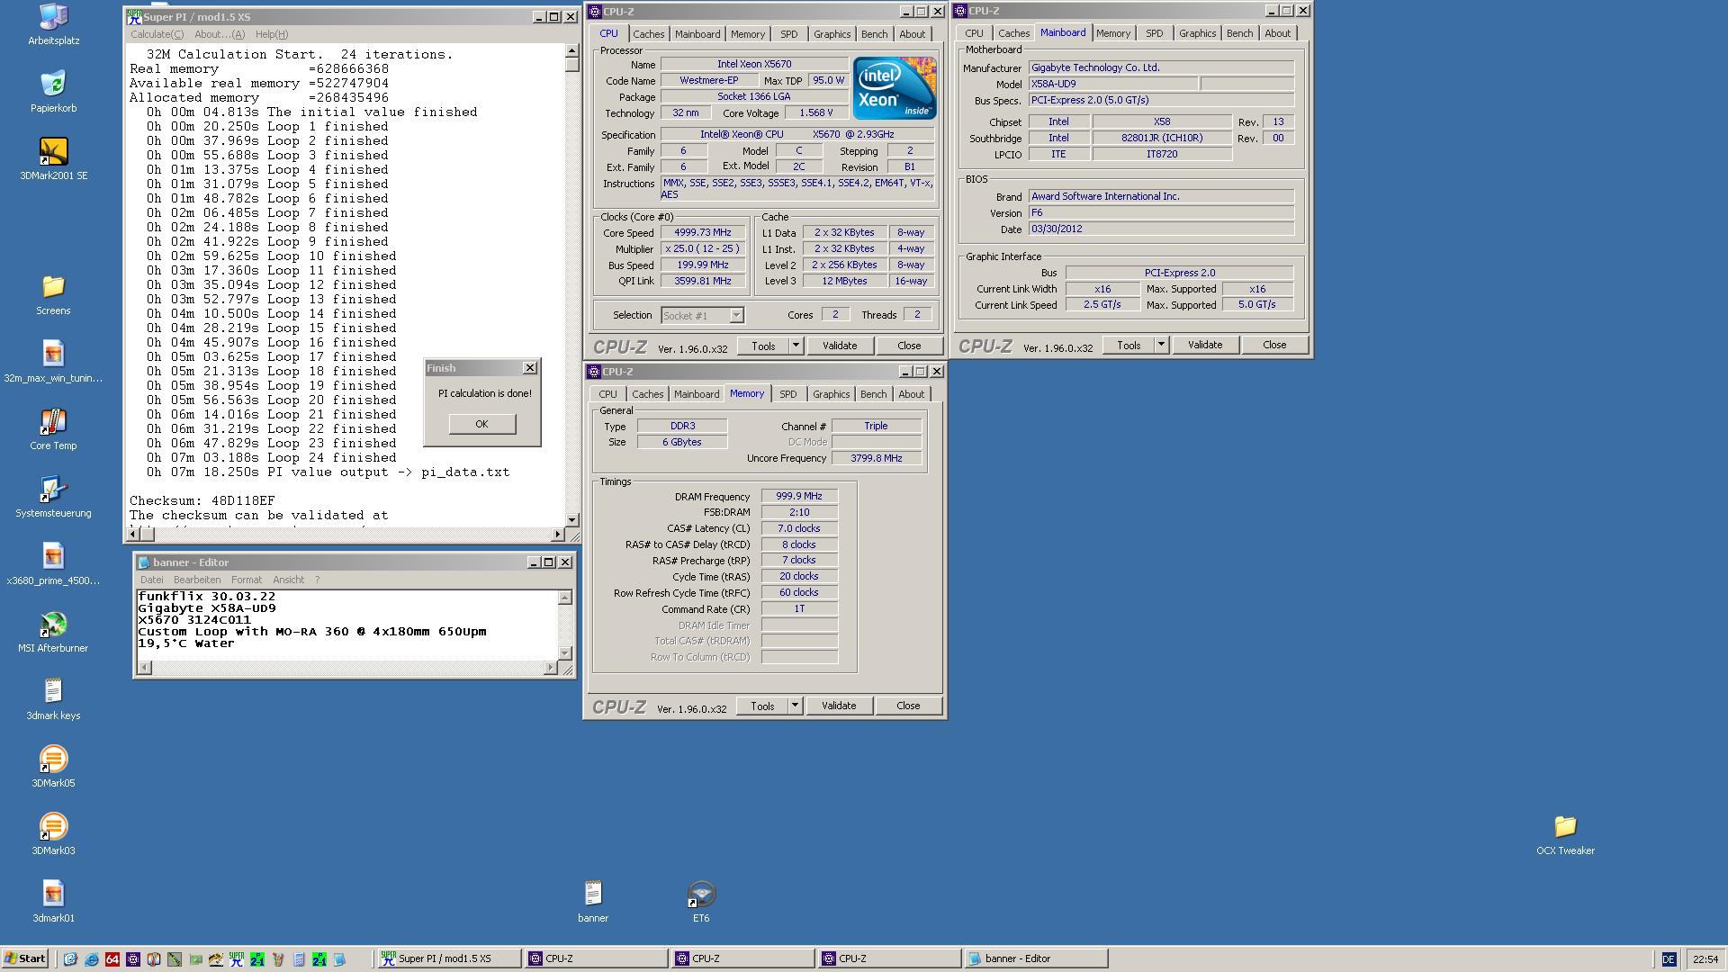Click Close button in CPU-Z Mainboard window
Image resolution: width=1728 pixels, height=972 pixels.
click(x=1274, y=345)
